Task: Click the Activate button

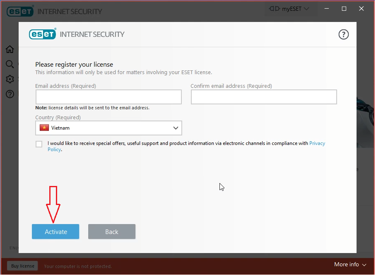Action: point(55,232)
